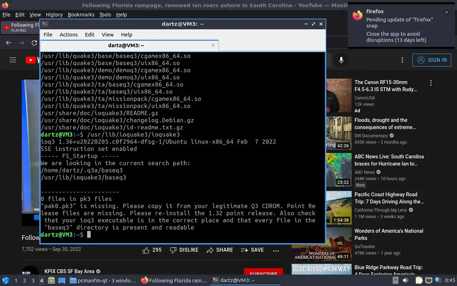Open Firefox File menu
Screen dimensions: 457x286
6,15
